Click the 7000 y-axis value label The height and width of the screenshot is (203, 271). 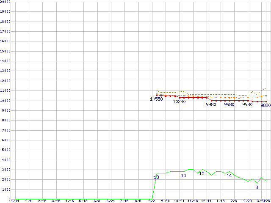point(6,130)
